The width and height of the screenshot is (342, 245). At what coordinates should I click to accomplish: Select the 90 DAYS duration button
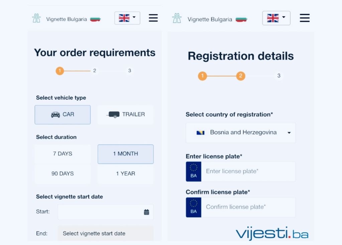click(x=63, y=174)
